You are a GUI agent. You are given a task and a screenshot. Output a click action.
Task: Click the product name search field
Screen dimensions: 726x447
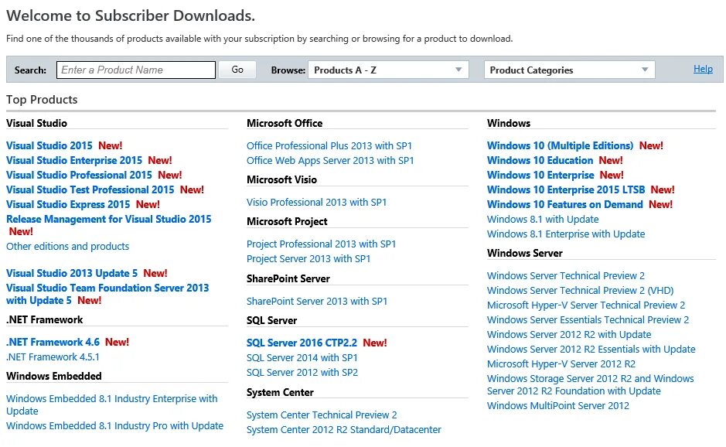(x=135, y=70)
